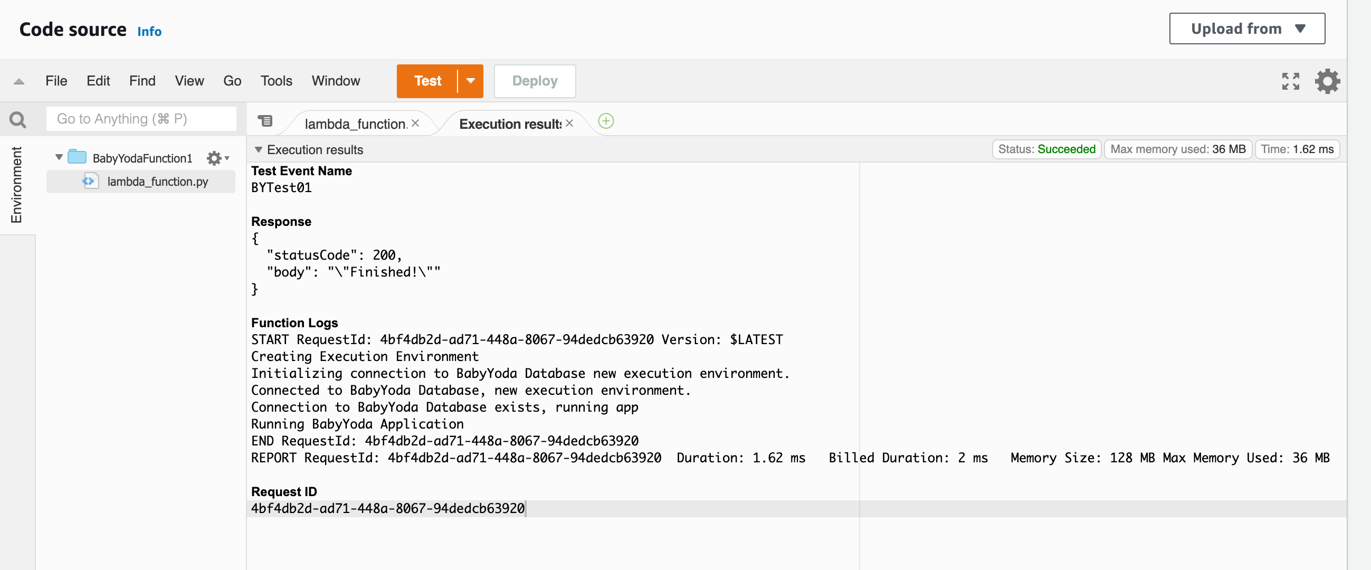Toggle the Environment side panel
The width and height of the screenshot is (1371, 570).
pyautogui.click(x=16, y=185)
